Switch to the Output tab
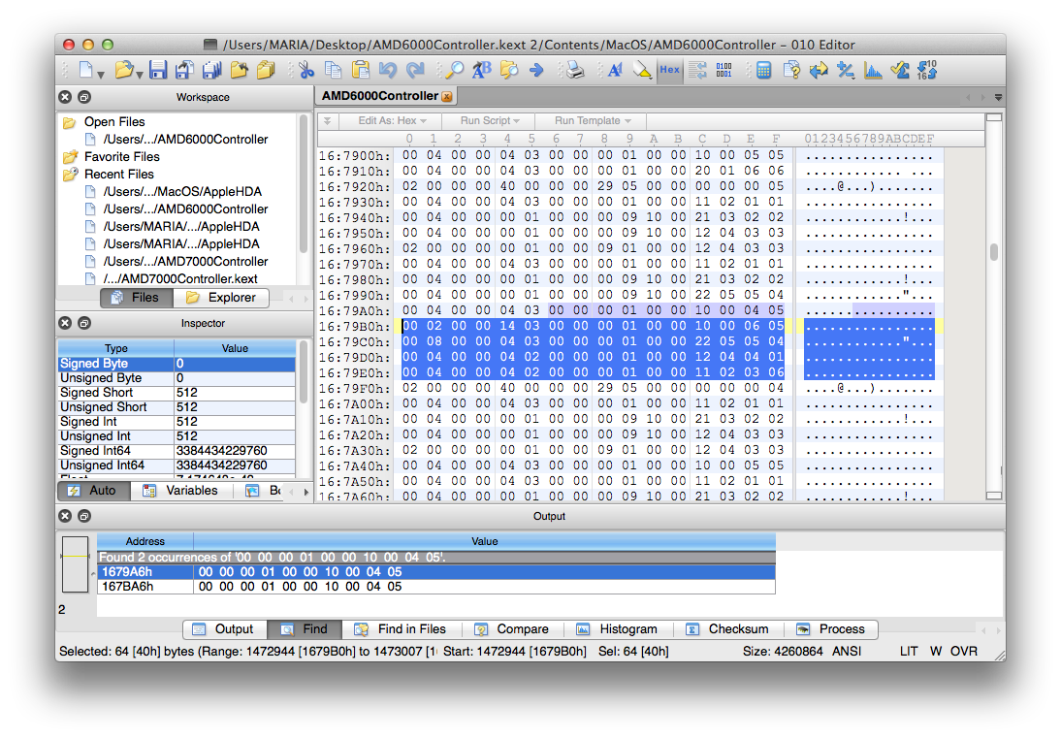Screen dimensions: 1061x738 225,629
